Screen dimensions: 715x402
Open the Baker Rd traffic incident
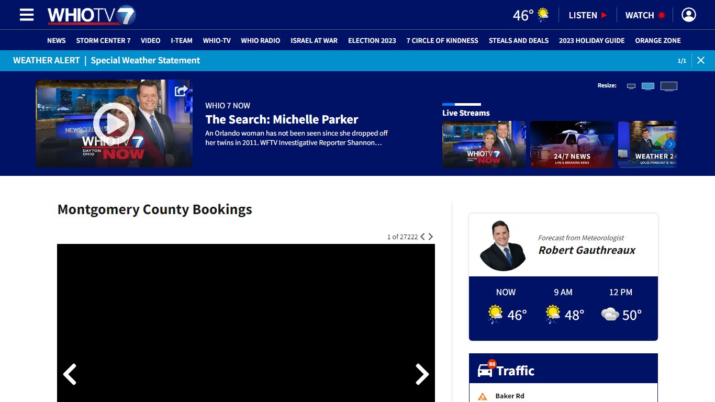pyautogui.click(x=510, y=396)
